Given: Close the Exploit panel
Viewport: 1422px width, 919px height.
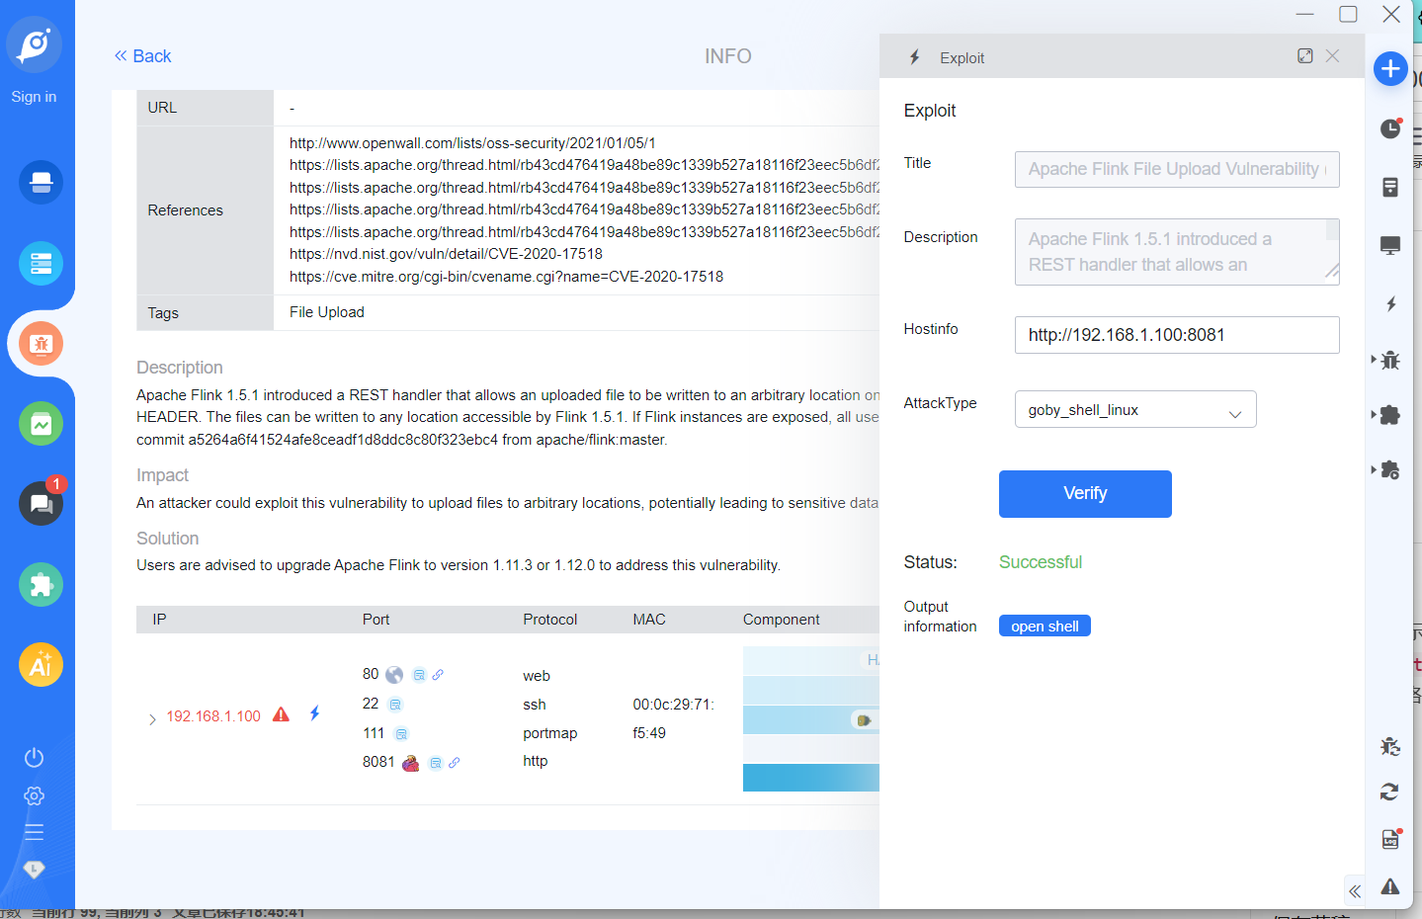Looking at the screenshot, I should point(1332,56).
